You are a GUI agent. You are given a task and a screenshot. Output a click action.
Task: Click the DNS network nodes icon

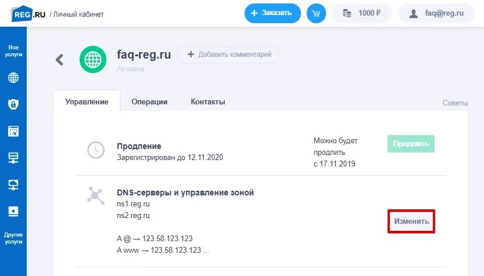tap(95, 195)
